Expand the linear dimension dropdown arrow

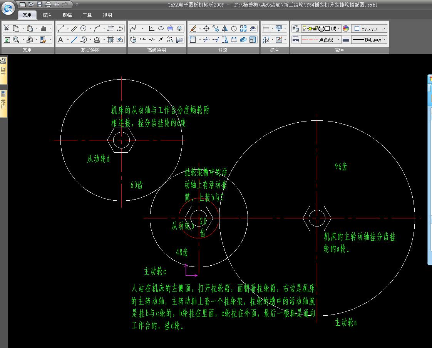pos(272,28)
